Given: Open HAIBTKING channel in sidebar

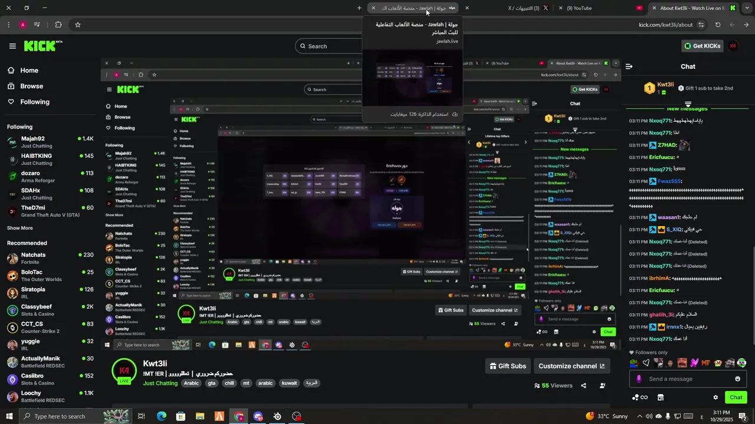Looking at the screenshot, I should pyautogui.click(x=50, y=159).
